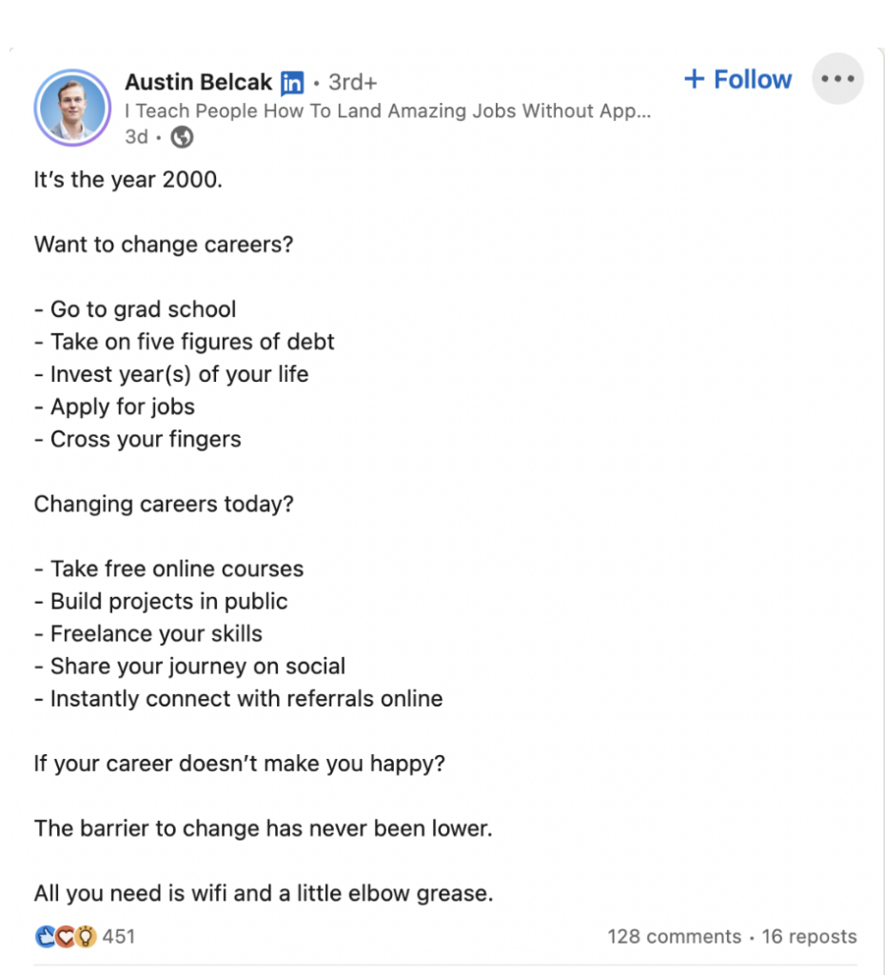The width and height of the screenshot is (885, 975).
Task: Click the globe post-visibility icon
Action: point(180,137)
